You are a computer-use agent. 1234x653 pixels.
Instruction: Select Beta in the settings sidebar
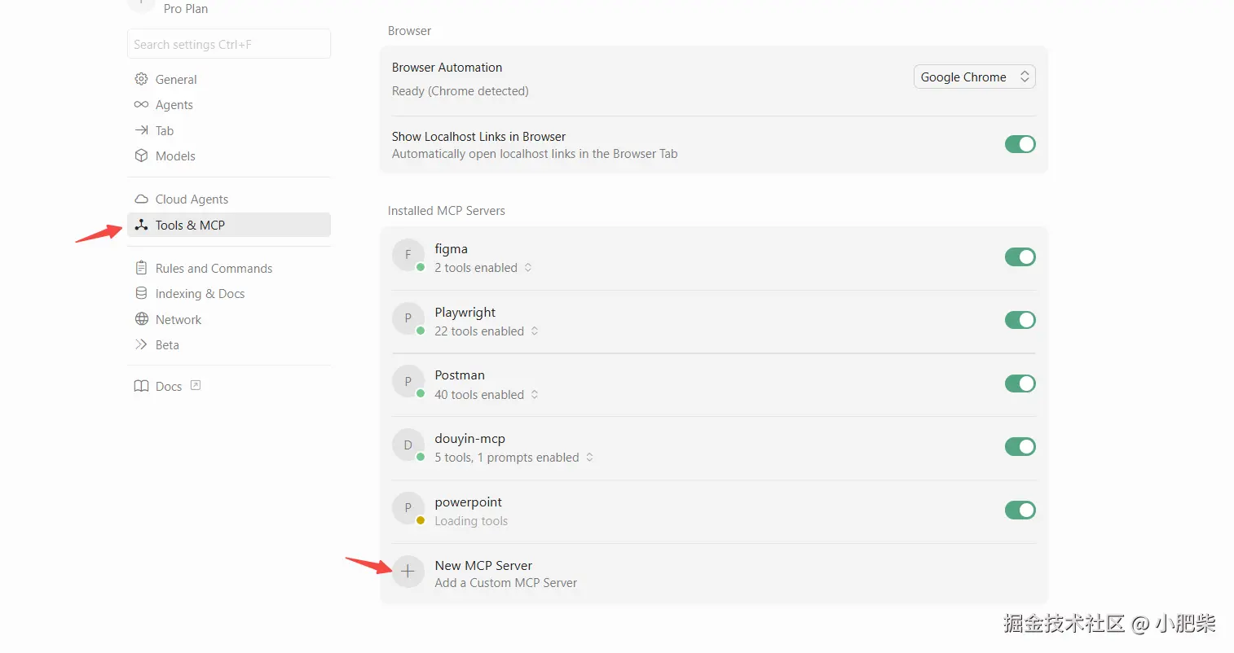click(167, 345)
